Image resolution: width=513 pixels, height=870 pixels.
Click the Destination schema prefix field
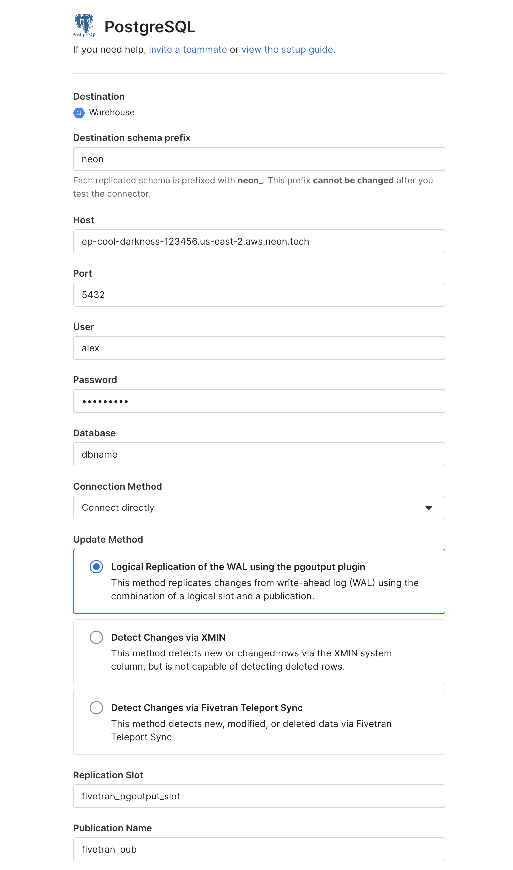coord(259,159)
